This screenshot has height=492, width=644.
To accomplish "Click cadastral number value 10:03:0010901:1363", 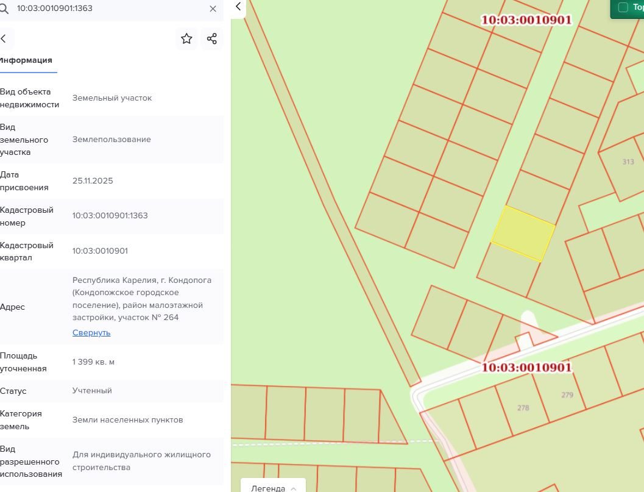I will tap(110, 216).
